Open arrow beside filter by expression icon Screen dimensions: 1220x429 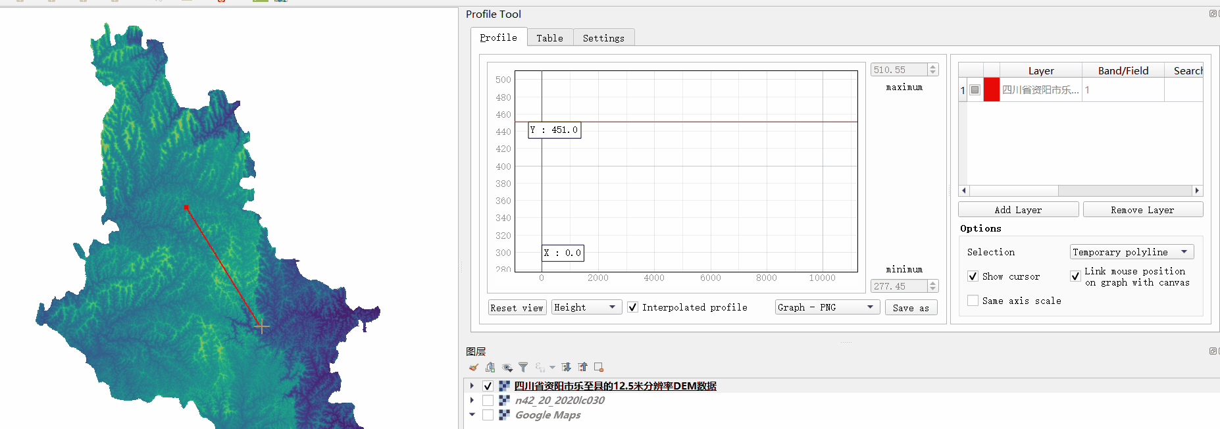[552, 367]
